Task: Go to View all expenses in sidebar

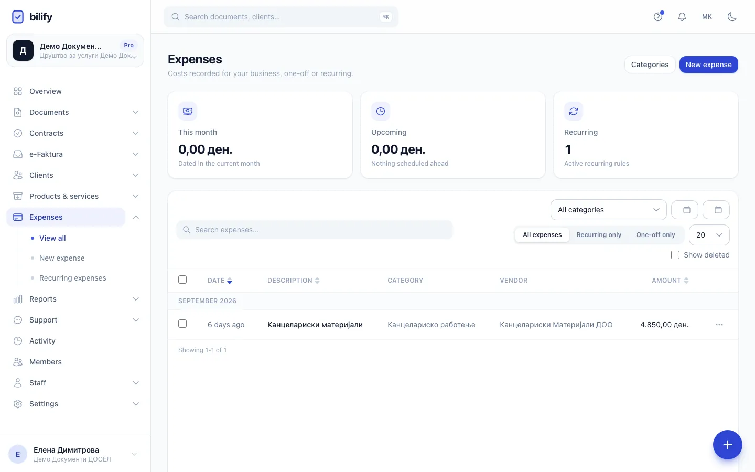Action: click(52, 238)
